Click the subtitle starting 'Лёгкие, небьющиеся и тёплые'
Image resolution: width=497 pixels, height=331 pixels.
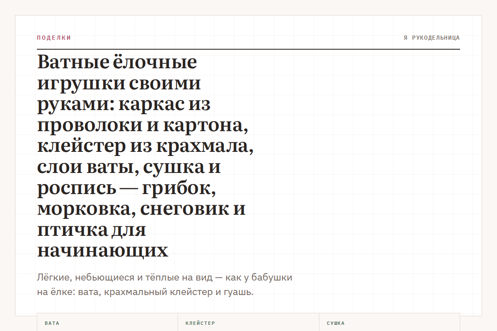(x=164, y=285)
